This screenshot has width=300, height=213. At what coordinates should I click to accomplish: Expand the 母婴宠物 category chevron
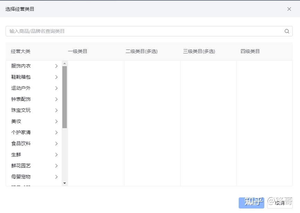pyautogui.click(x=56, y=177)
